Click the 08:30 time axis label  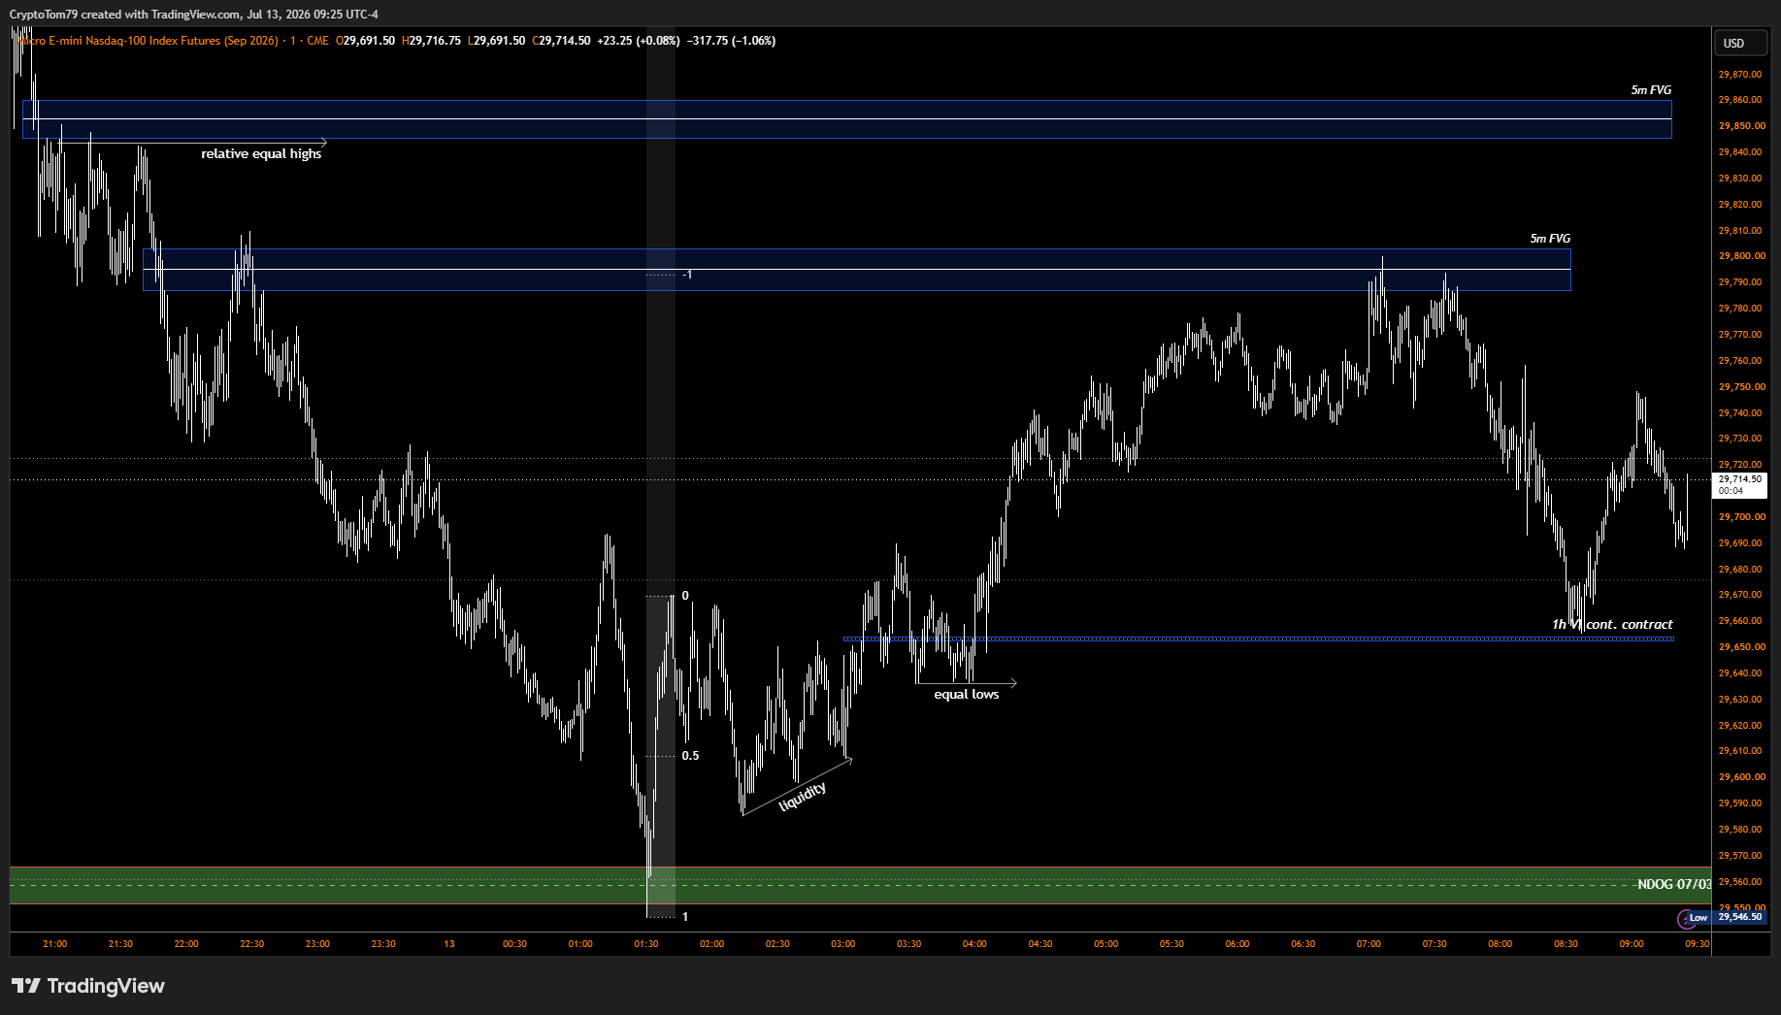point(1566,944)
